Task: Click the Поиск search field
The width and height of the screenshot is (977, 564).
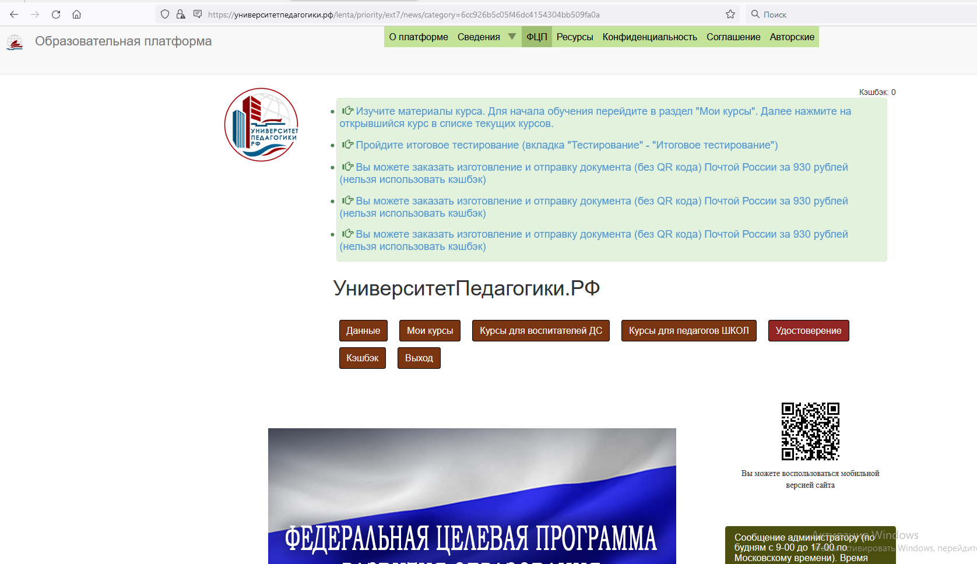Action: click(x=863, y=15)
